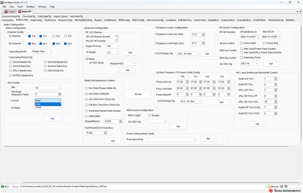Click the RadarAPI tab icon
Image resolution: width=303 pixels, height=193 pixels.
(x=20, y=11)
